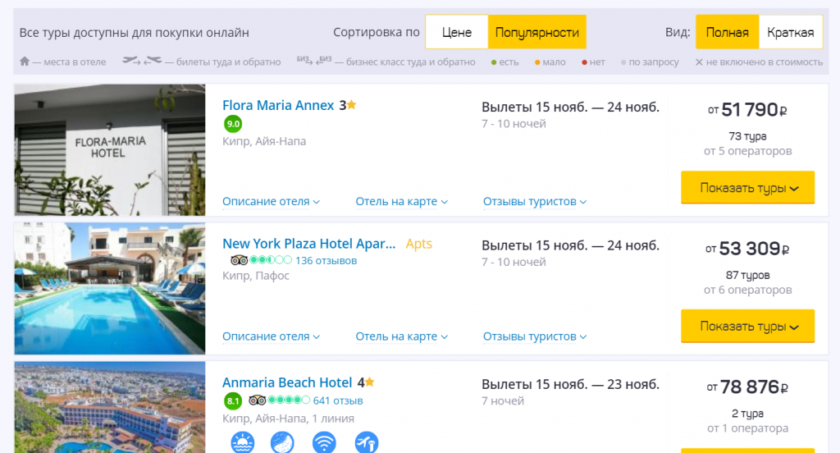The width and height of the screenshot is (840, 453).
Task: Show tours for Flora Maria Annex
Action: pyautogui.click(x=748, y=188)
